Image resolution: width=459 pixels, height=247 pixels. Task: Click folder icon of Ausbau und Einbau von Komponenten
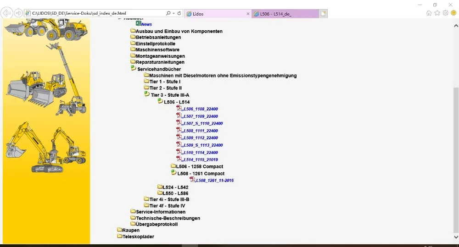click(133, 31)
